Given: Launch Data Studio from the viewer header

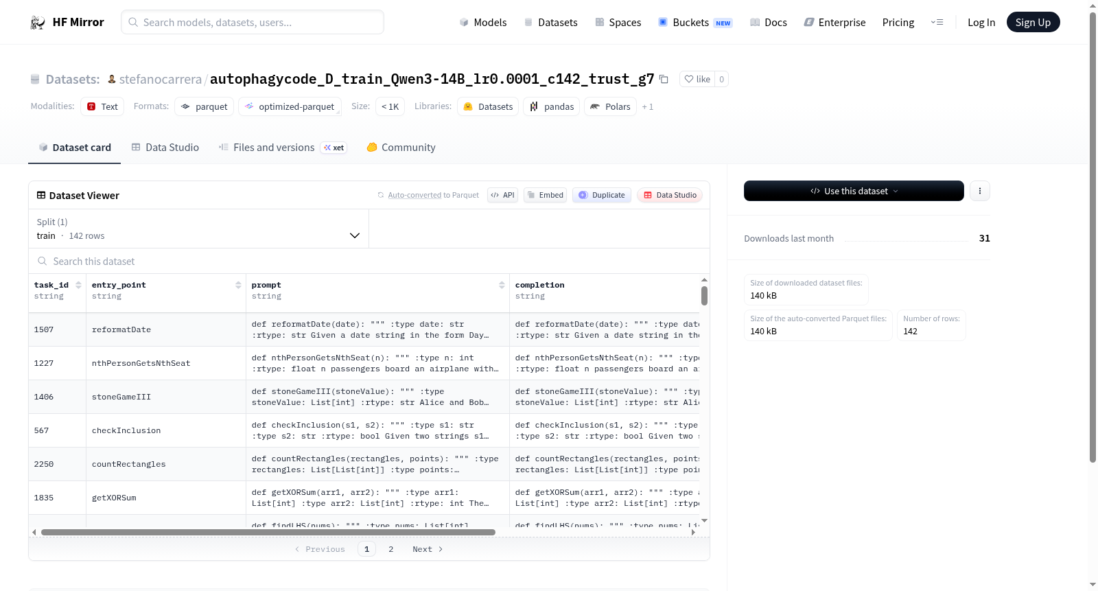Looking at the screenshot, I should point(669,195).
